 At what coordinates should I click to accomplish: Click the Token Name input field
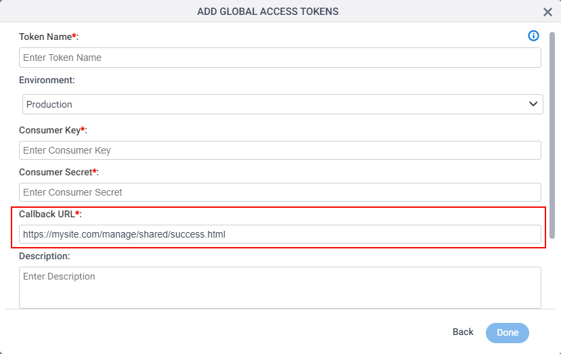[279, 58]
